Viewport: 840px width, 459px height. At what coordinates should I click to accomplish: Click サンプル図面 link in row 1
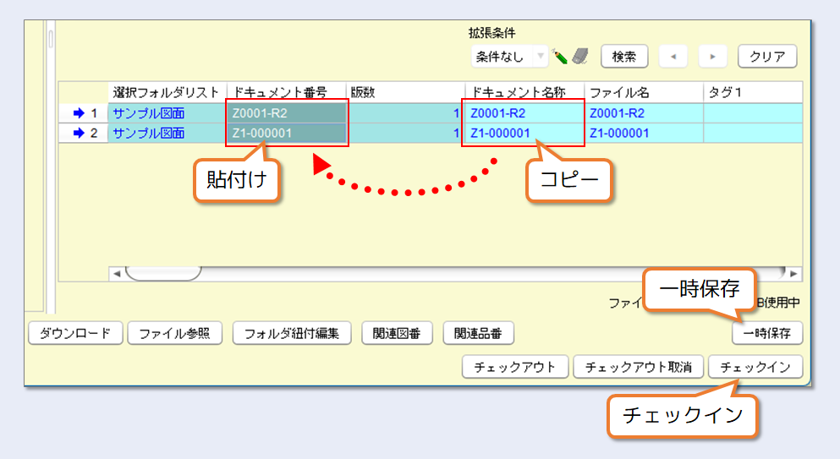pos(149,112)
